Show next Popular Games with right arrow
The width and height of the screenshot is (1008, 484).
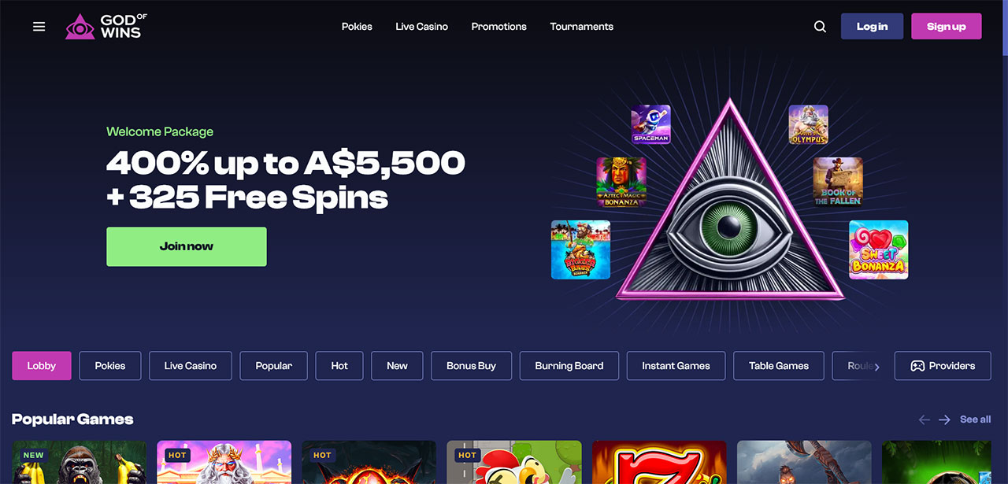944,419
